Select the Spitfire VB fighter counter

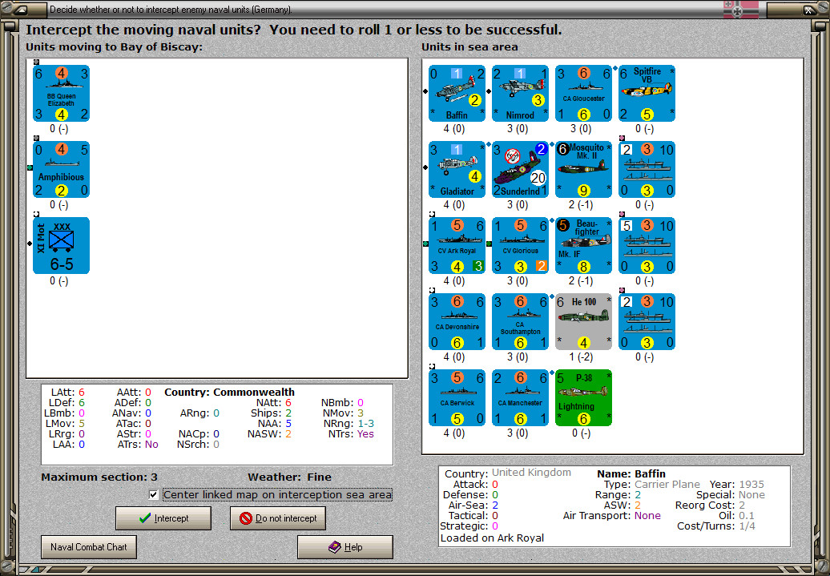(x=647, y=93)
